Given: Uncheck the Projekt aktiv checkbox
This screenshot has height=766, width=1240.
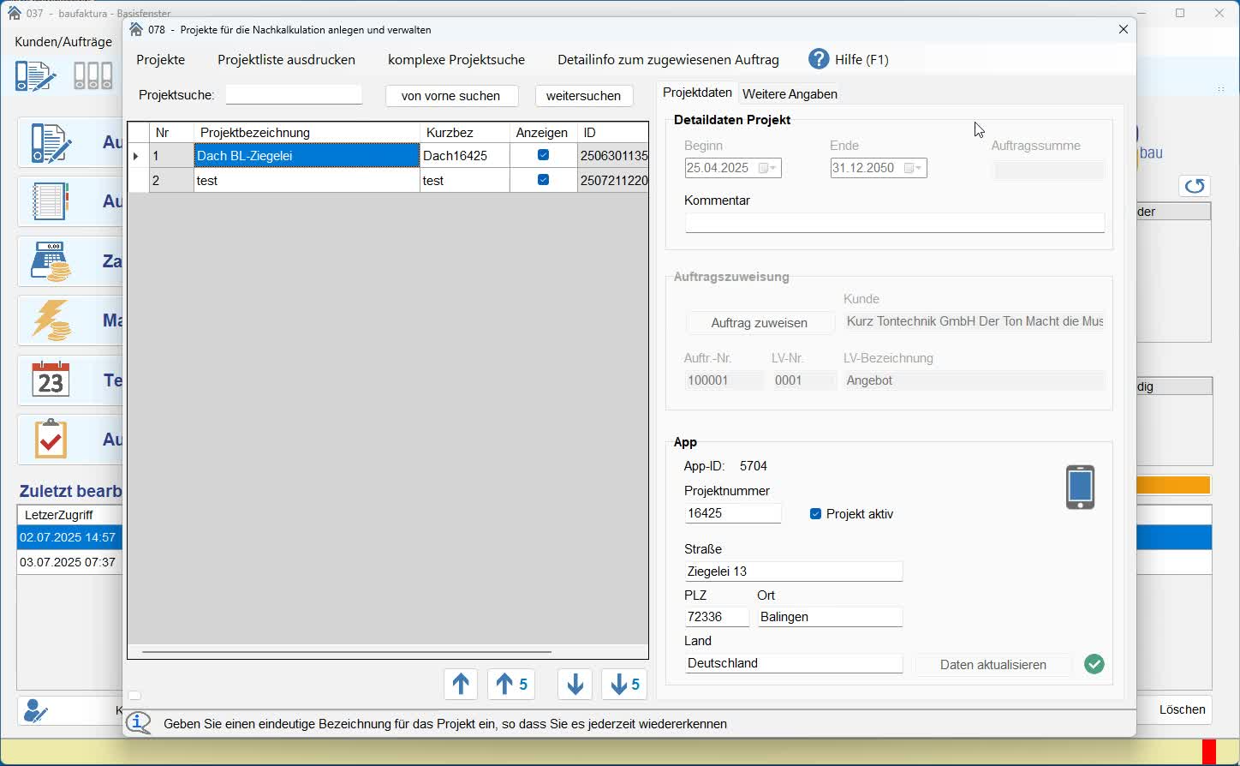Looking at the screenshot, I should 815,514.
